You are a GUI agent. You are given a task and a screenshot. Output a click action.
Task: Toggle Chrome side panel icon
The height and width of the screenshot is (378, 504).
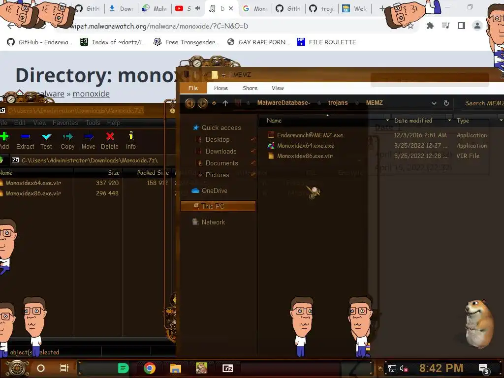[462, 26]
